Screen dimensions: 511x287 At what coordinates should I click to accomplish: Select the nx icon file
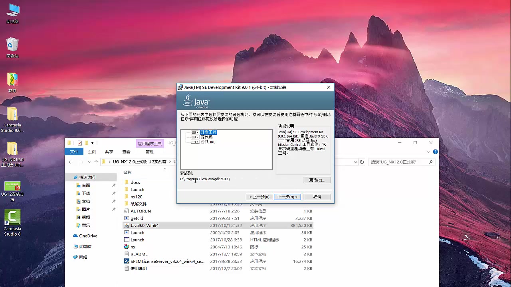133,247
